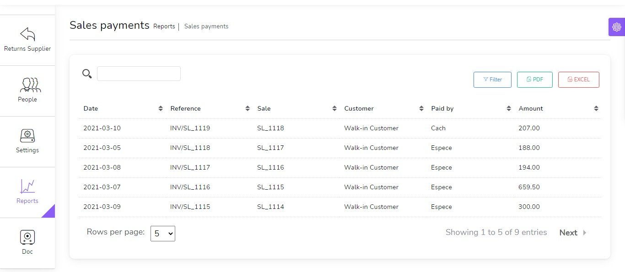Image resolution: width=625 pixels, height=272 pixels.
Task: Focus the search input field
Action: [x=139, y=74]
